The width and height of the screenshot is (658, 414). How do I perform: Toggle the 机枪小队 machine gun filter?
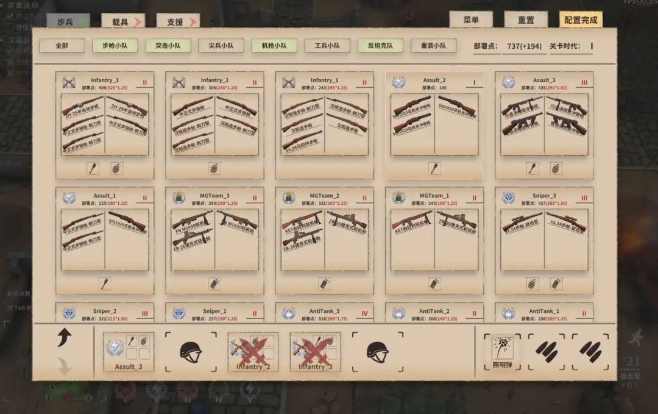274,45
